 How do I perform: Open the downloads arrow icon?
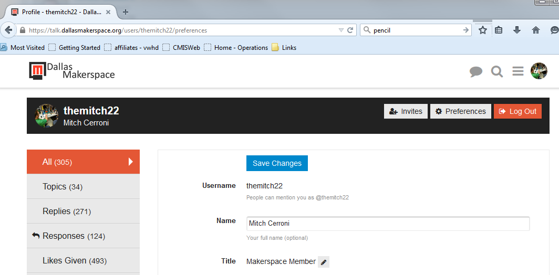click(x=517, y=30)
